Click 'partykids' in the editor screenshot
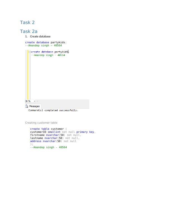 [61, 52]
